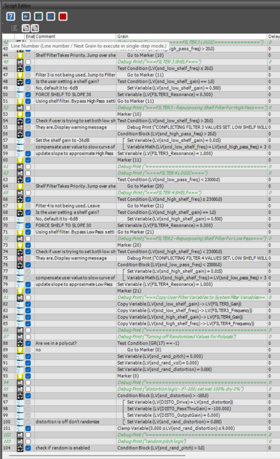
Task: Click the Copy Variable icon on line 82
Action: coord(20,304)
